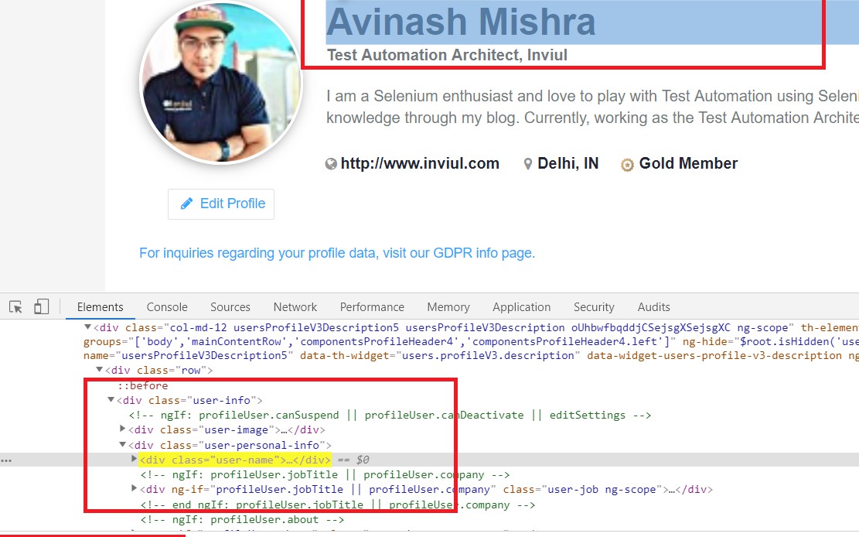
Task: Click Avinash Mishra's profile photo
Action: [220, 83]
